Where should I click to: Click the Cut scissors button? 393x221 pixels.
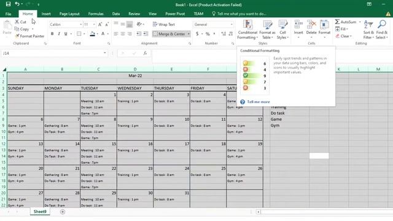coord(20,22)
